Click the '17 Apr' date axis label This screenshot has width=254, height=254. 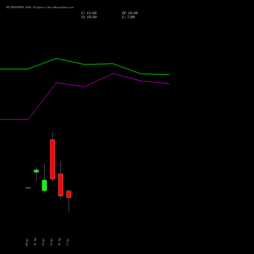[68, 242]
